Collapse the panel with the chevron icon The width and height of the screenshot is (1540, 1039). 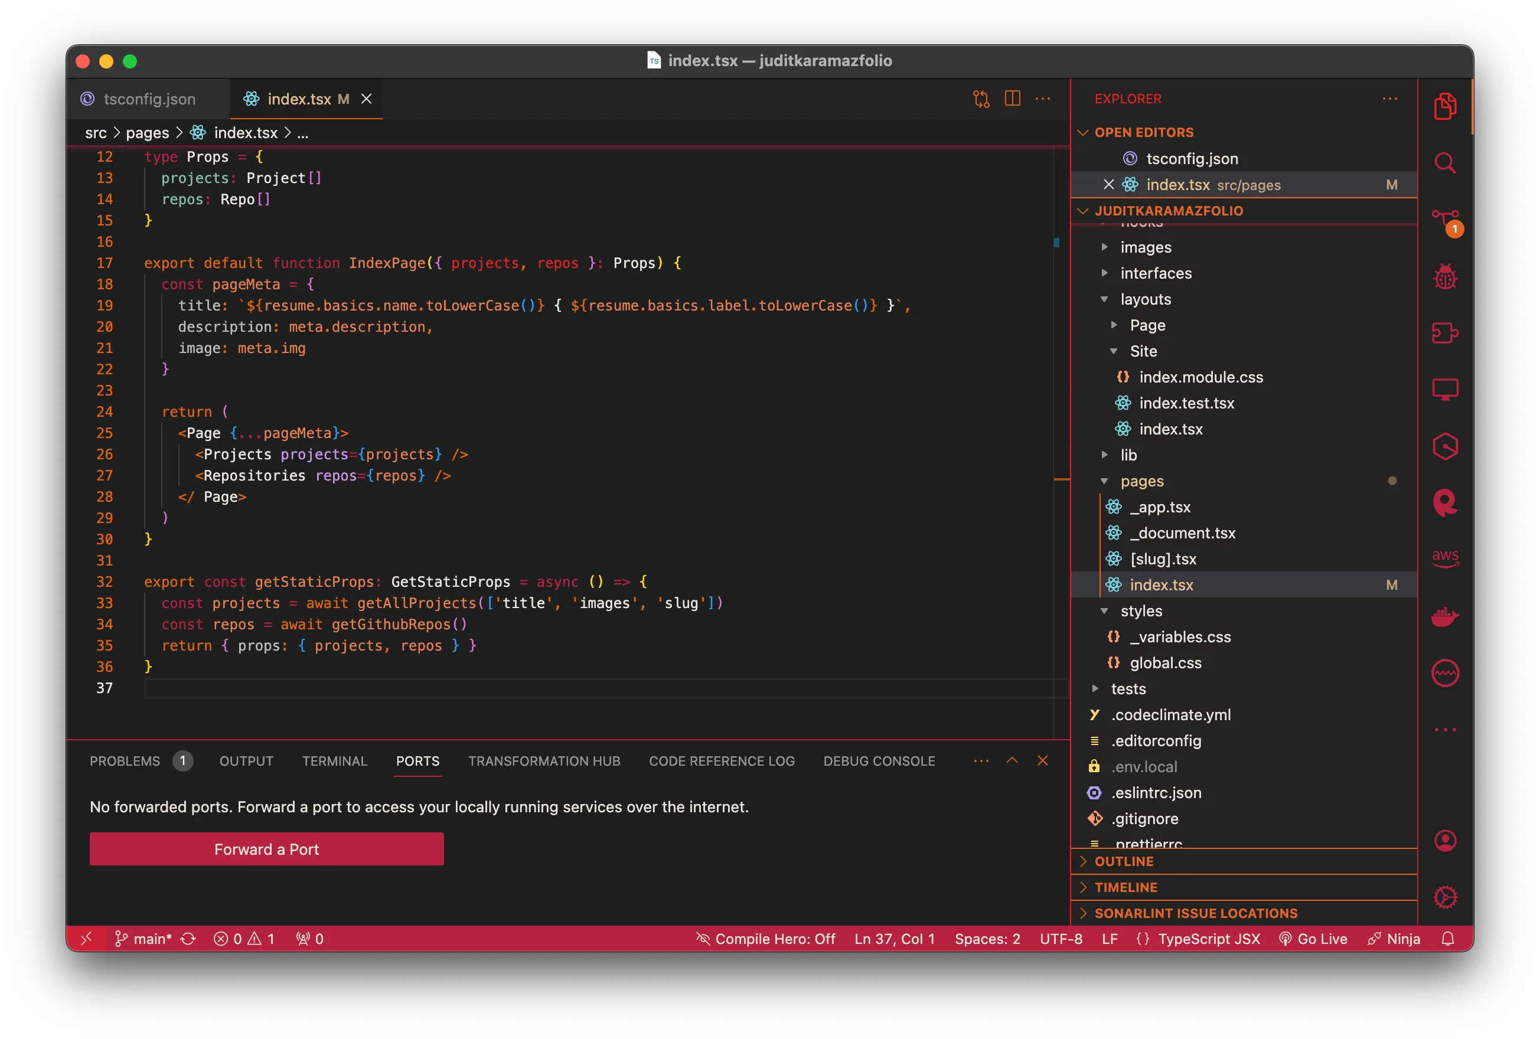(1012, 761)
